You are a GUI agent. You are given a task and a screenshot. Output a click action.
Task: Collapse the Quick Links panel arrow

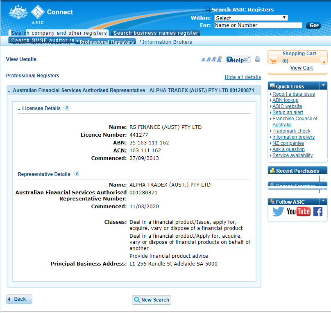[323, 86]
